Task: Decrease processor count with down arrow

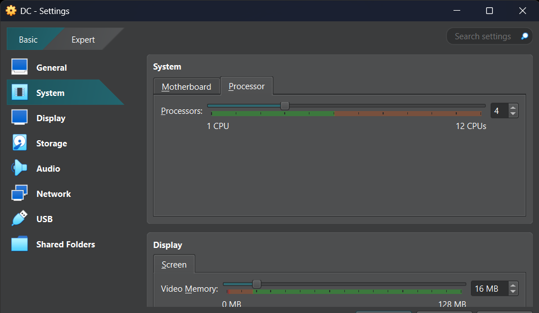Action: pyautogui.click(x=513, y=114)
